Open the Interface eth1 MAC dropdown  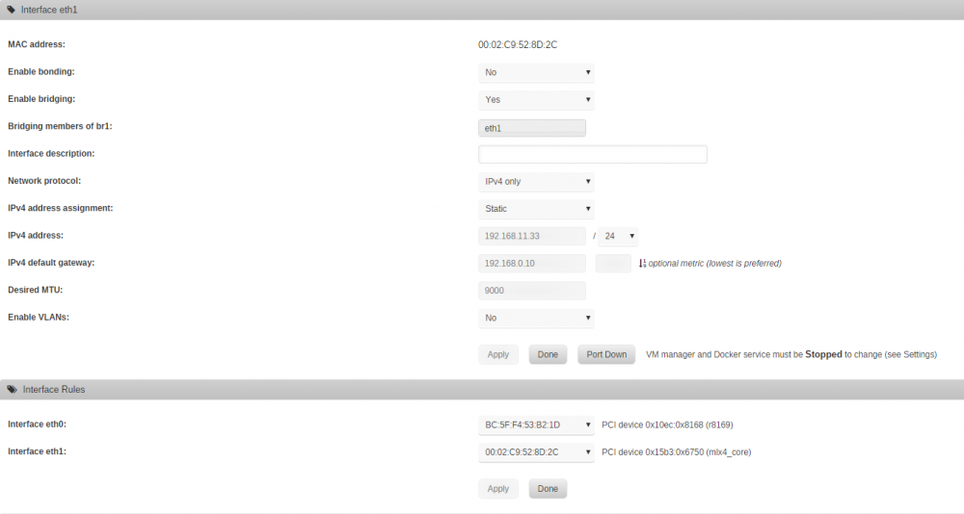536,452
